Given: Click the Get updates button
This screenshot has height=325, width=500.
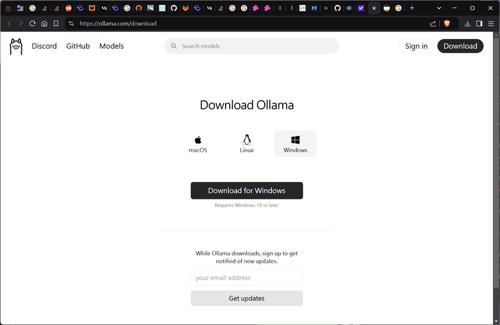Looking at the screenshot, I should click(x=247, y=298).
